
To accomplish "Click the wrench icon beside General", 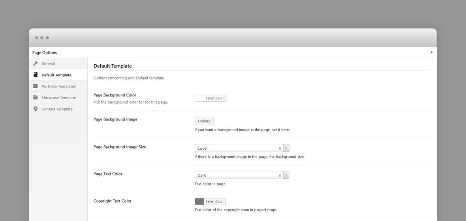I will (36, 63).
